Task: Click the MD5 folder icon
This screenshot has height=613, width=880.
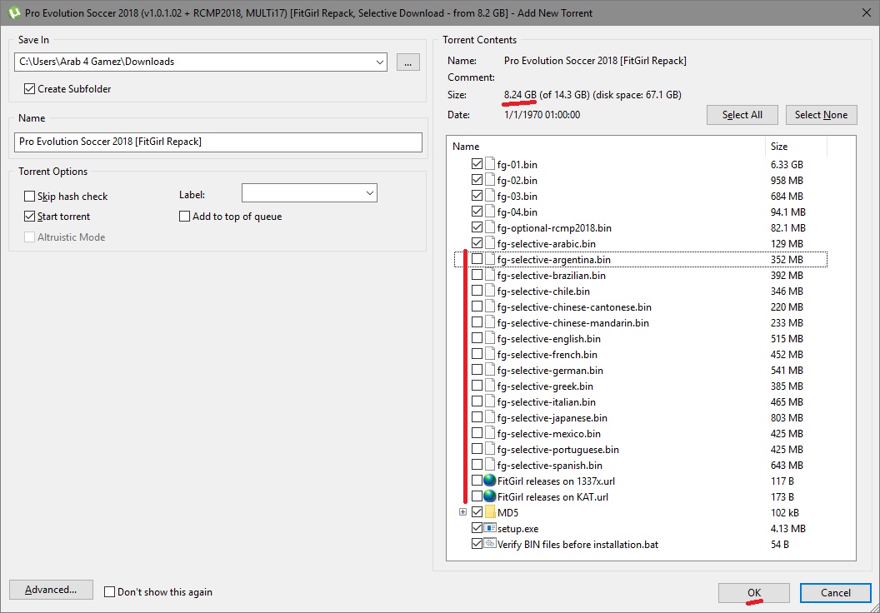Action: [x=490, y=512]
